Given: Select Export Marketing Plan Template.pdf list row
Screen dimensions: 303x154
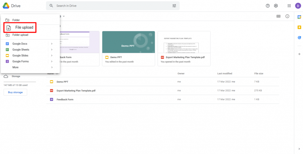Looking at the screenshot, I should 76,91.
